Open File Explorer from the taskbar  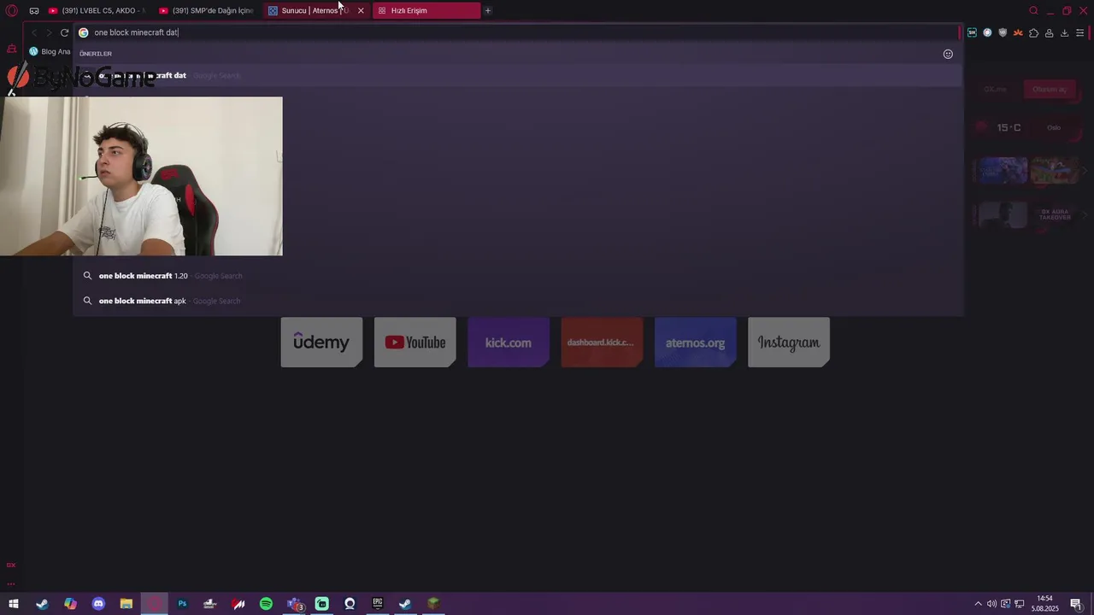(126, 604)
